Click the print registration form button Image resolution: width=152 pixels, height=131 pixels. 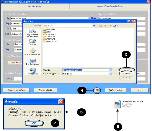pyautogui.click(x=115, y=90)
